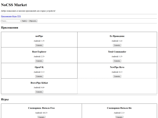Image resolution: width=158 pixels, height=118 pixels.
Task: Download Смешарики. Начало Free via Скачать
Action: tap(42, 117)
